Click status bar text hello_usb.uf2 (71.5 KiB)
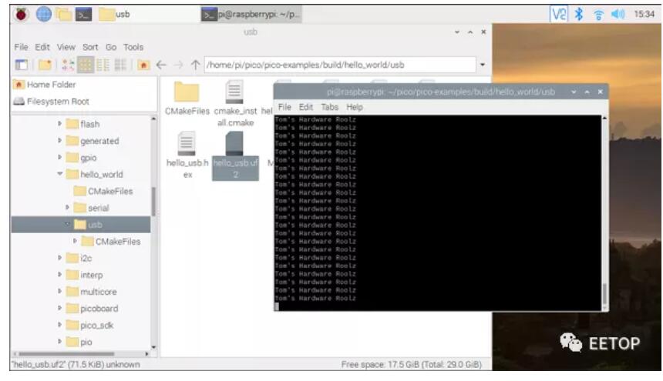This screenshot has width=663, height=381. [x=76, y=365]
